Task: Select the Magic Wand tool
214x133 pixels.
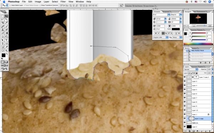Action: (6, 20)
